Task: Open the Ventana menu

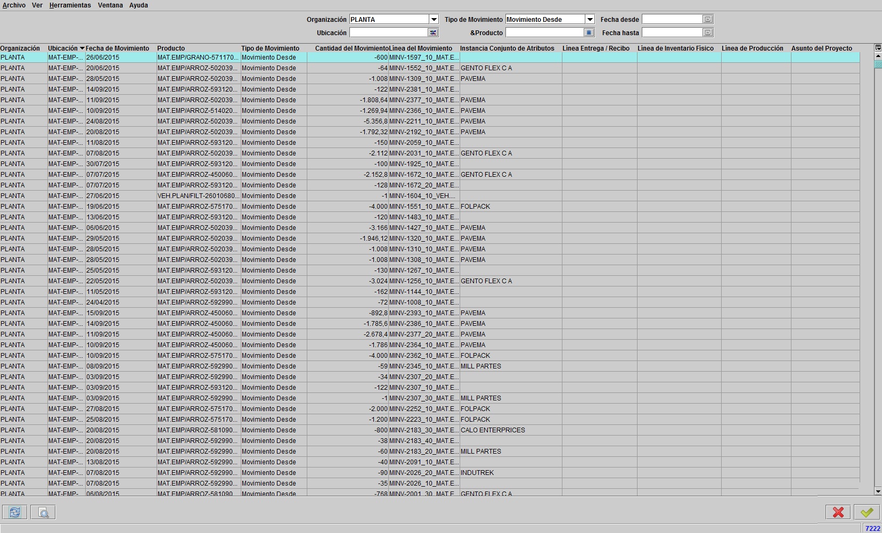Action: 110,5
